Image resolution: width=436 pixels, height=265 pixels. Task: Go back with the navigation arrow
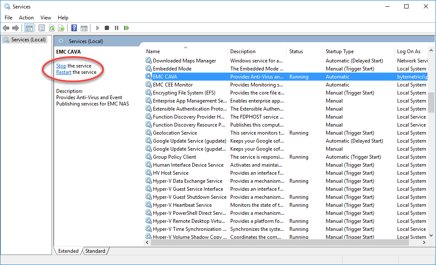click(6, 28)
